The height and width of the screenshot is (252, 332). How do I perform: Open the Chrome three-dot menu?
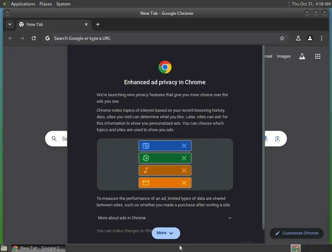[321, 38]
